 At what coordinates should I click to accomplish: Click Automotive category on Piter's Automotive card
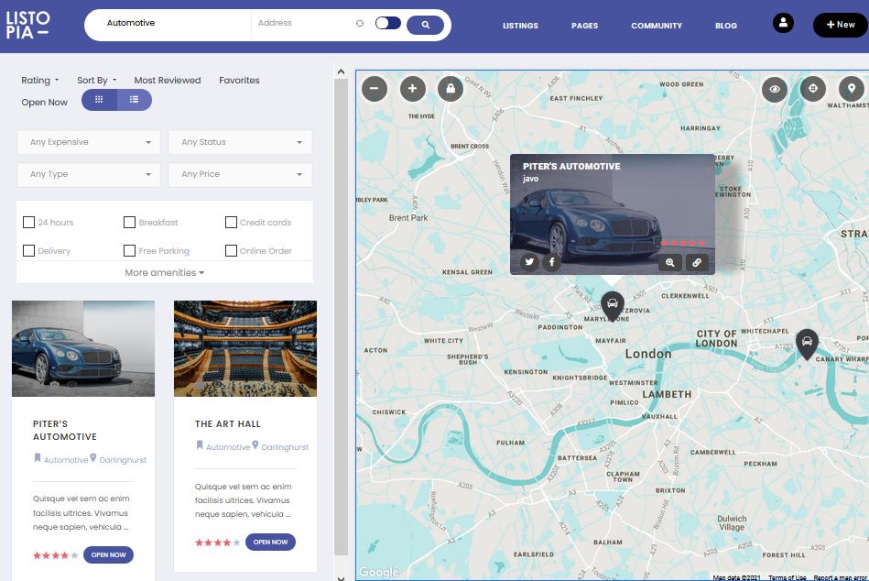tap(66, 460)
